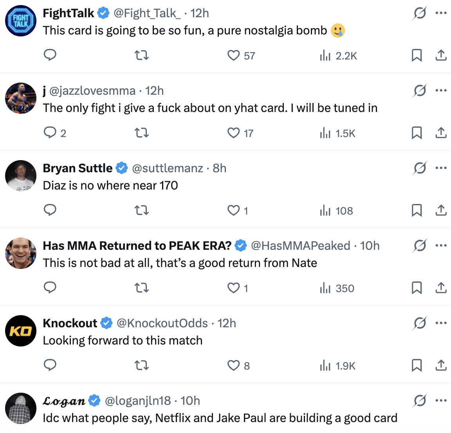Click Grok icon on HasMMAPeaked tweet
451x433 pixels.
click(420, 246)
